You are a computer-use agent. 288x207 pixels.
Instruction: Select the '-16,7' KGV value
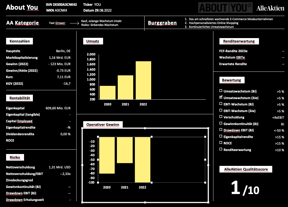(67, 84)
